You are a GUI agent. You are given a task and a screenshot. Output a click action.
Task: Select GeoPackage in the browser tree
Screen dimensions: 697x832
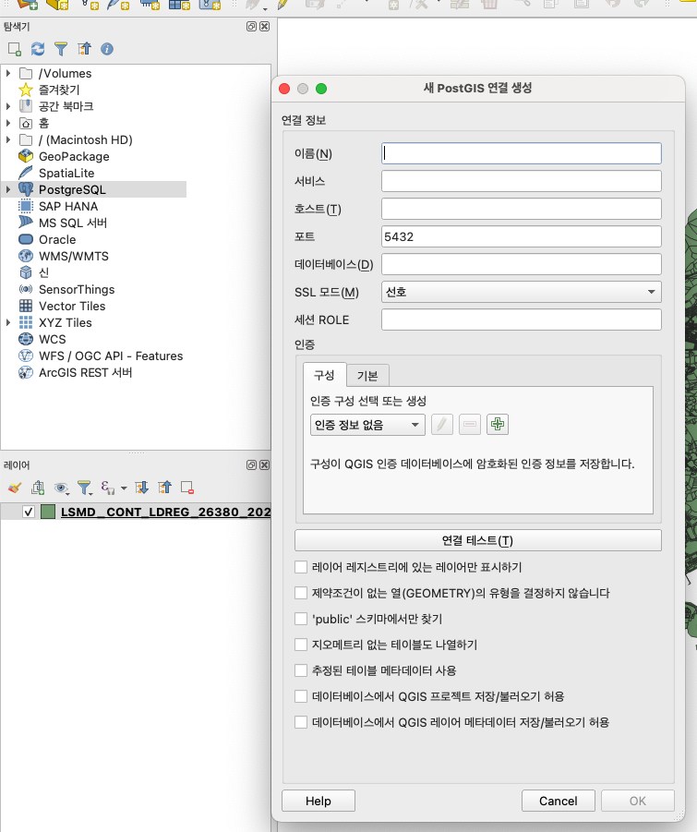74,157
